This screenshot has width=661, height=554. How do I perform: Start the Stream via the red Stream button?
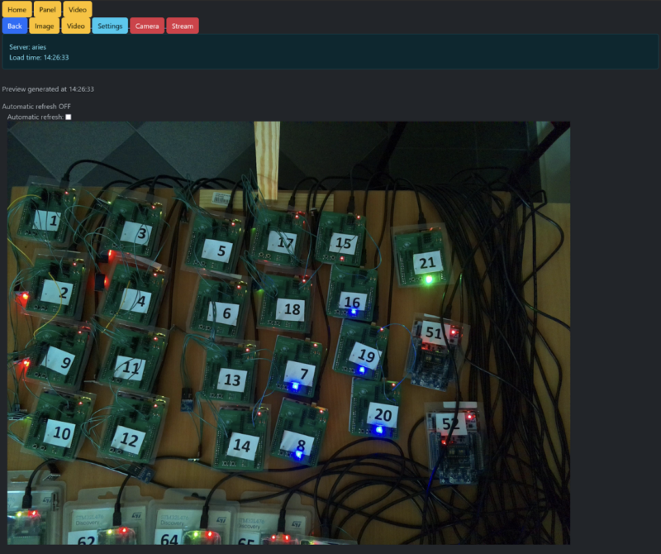tap(182, 26)
